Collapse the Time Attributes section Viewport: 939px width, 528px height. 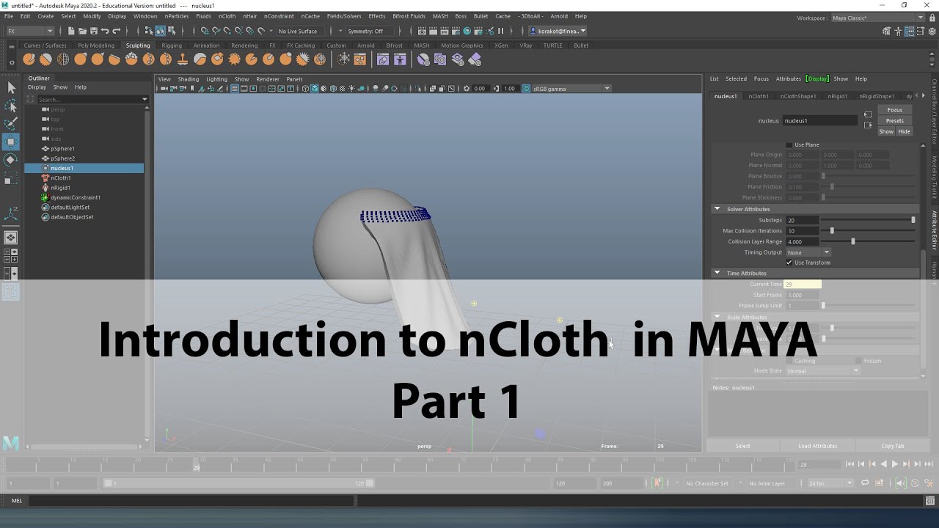(x=717, y=273)
